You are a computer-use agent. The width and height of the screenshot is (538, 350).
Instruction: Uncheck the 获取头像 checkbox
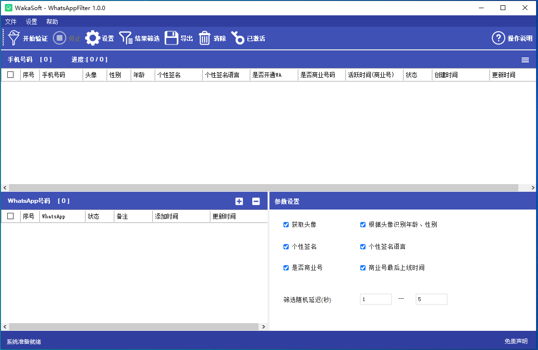pyautogui.click(x=286, y=224)
